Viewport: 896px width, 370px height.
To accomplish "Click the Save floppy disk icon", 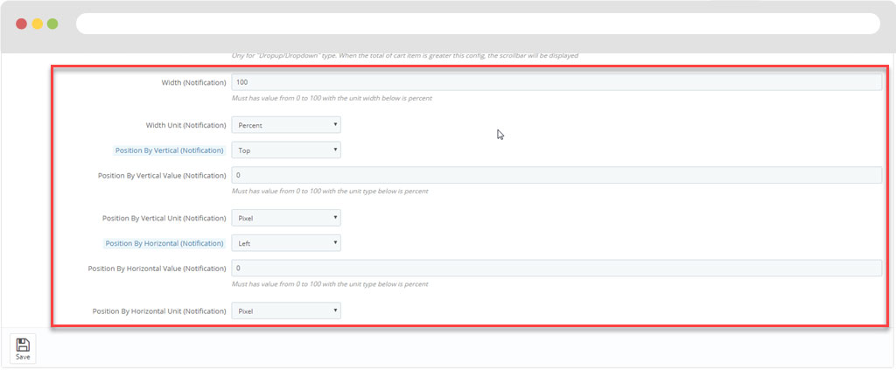I will 23,346.
